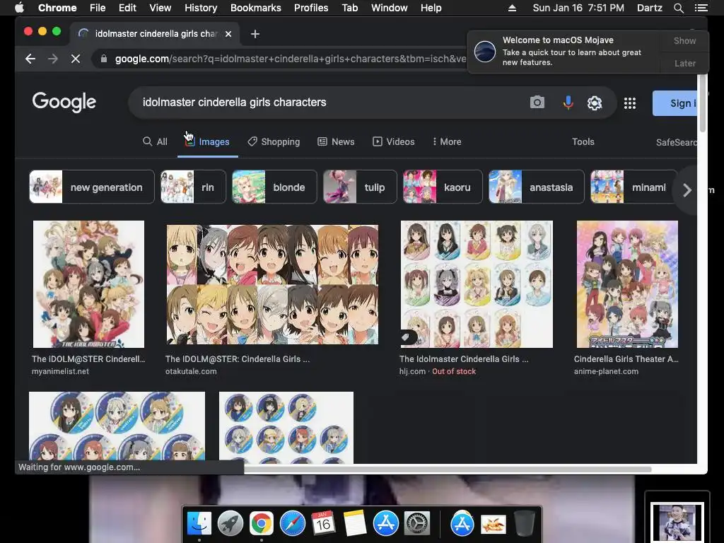Open Launchpad from the Dock

pyautogui.click(x=230, y=524)
